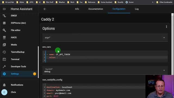Open the Pilot Stuff bookmarks folder
This screenshot has height=98, width=174.
pos(48,2)
